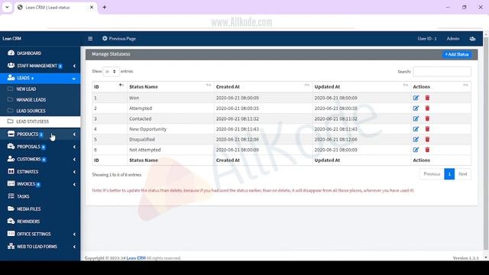489x275 pixels.
Task: Click the Proposals icon in sidebar
Action: (x=11, y=146)
